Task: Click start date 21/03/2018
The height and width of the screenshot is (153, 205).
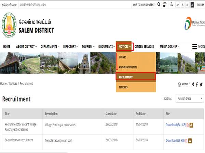Action: pos(111,140)
